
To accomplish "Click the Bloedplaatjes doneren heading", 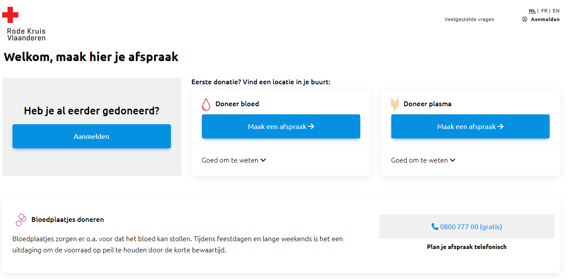I will pos(68,220).
